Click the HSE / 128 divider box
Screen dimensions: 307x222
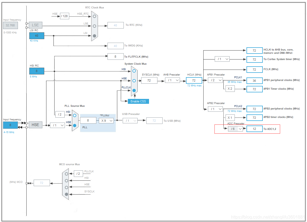(x=64, y=16)
